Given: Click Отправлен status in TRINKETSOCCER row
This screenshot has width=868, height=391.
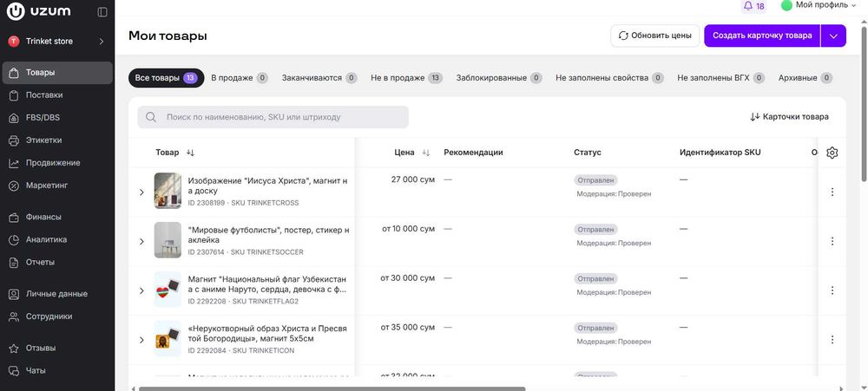Looking at the screenshot, I should (x=595, y=230).
